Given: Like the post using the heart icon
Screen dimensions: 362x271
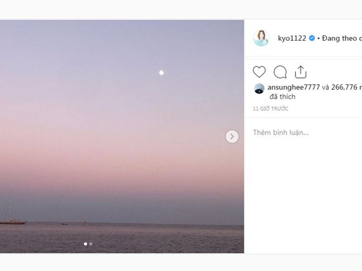Looking at the screenshot, I should tap(258, 71).
